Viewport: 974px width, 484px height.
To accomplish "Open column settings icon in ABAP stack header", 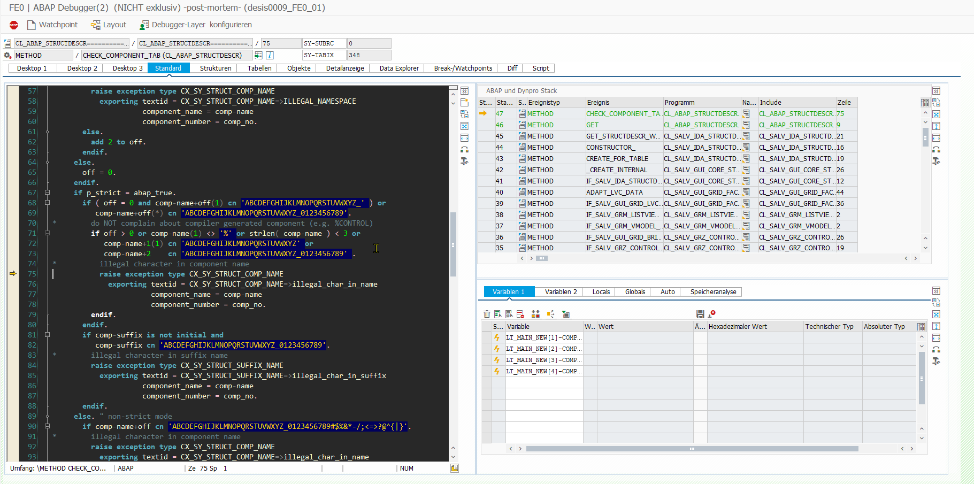I will [925, 103].
